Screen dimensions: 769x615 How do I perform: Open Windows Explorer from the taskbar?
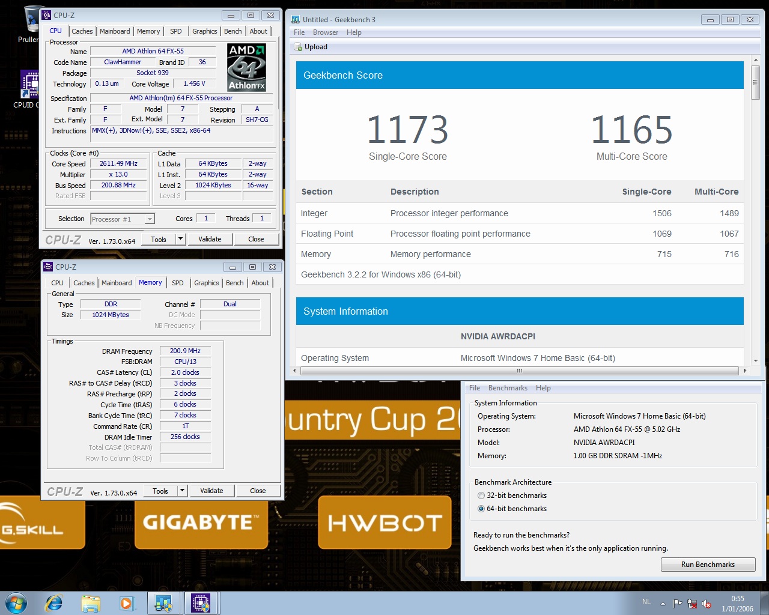coord(91,603)
